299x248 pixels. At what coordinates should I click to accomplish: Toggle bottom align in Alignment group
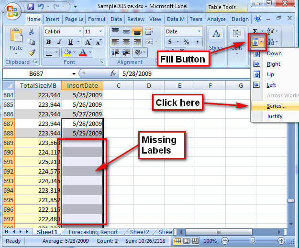point(137,31)
